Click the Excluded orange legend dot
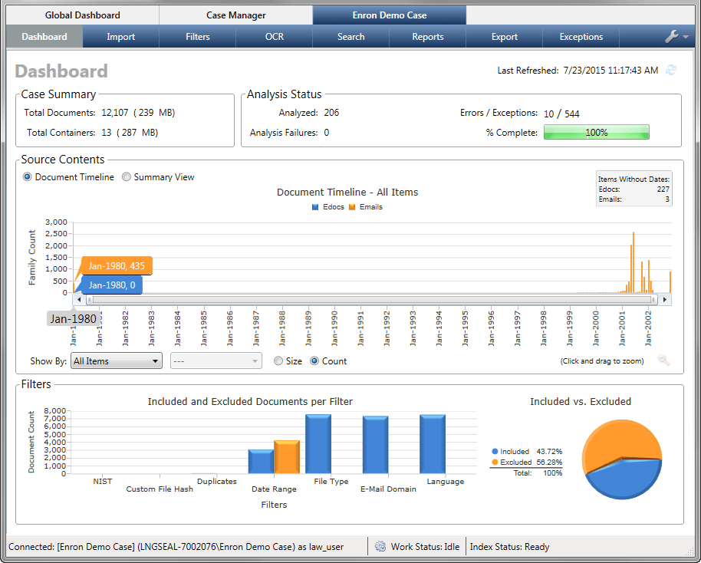Viewport: 701px width, 563px height. (495, 462)
